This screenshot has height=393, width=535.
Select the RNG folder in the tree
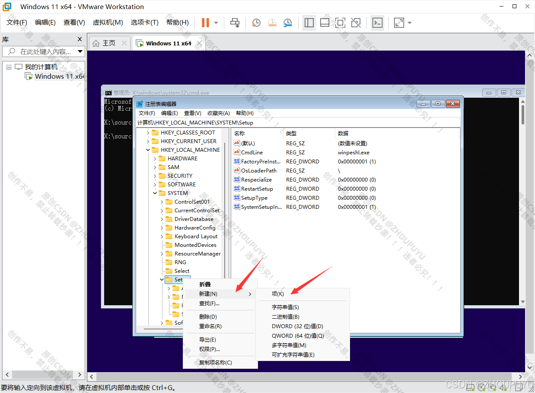(x=176, y=262)
